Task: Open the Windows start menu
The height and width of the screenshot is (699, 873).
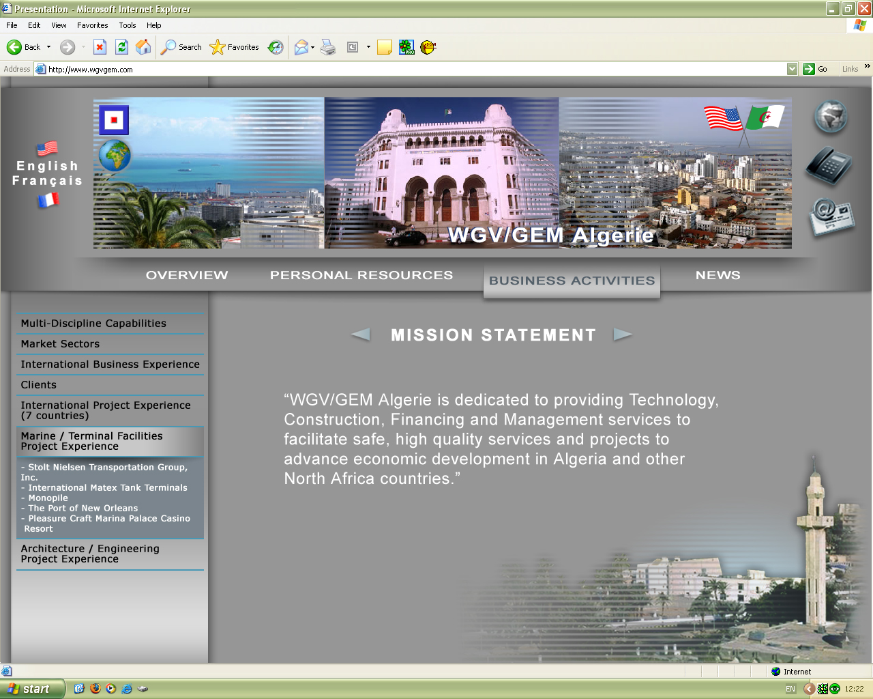Action: 32,689
